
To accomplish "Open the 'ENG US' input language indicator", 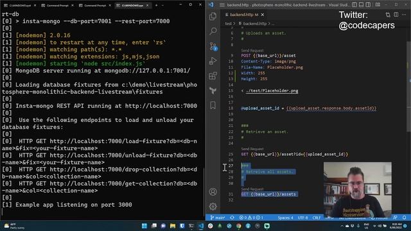I will pyautogui.click(x=367, y=226).
